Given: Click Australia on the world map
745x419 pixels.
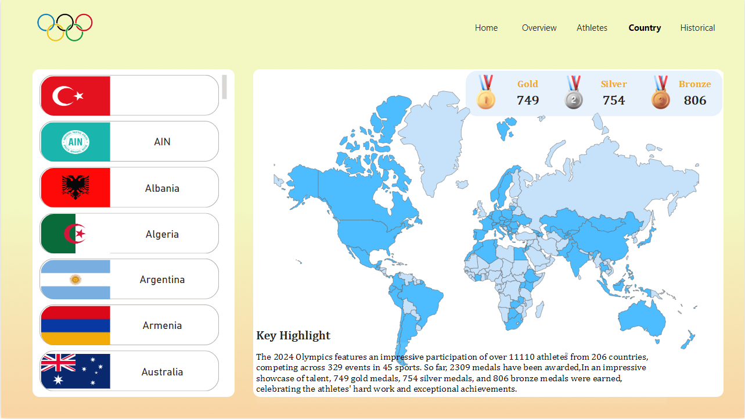Looking at the screenshot, I should (x=642, y=320).
